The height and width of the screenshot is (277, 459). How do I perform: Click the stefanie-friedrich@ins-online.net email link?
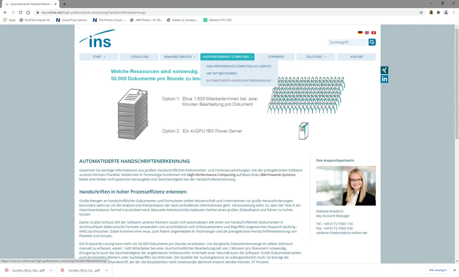point(341,233)
